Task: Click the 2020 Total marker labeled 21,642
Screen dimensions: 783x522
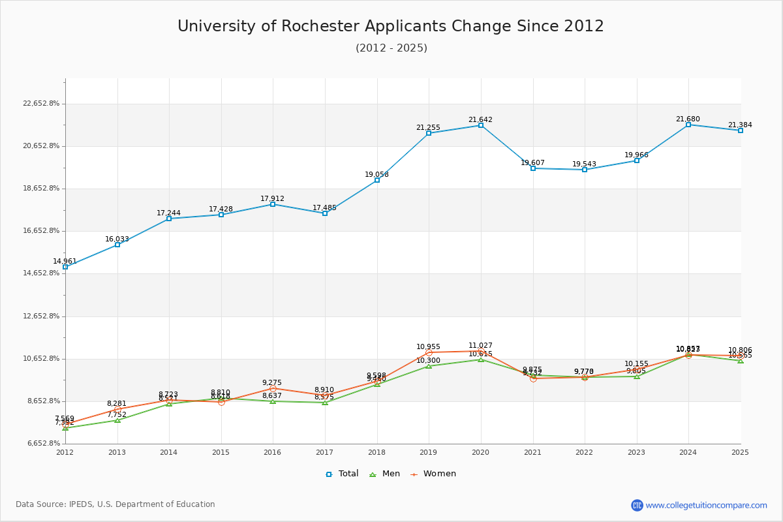Action: tap(481, 125)
